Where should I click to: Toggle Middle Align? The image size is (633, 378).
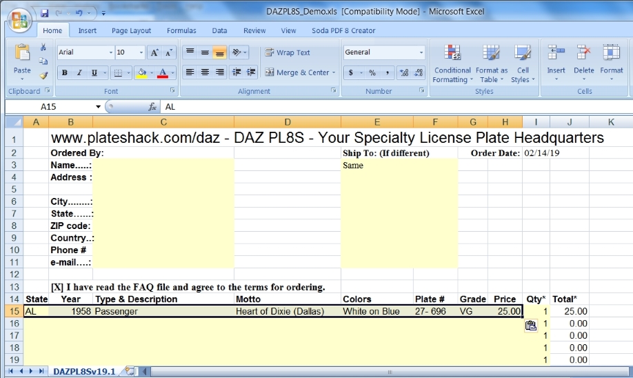(x=205, y=52)
